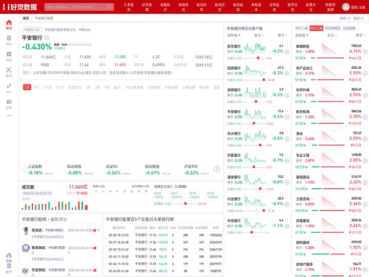Switch to 申万二级 tab
Screen dimensions: 369x277
tap(316, 28)
